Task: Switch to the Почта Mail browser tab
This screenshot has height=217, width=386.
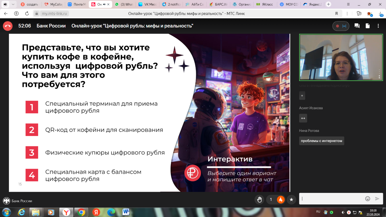Action: pos(77,4)
